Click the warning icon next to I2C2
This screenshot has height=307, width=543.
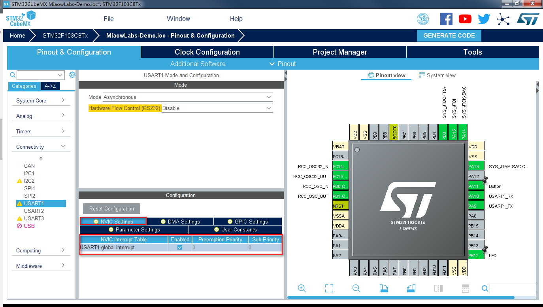pos(19,181)
